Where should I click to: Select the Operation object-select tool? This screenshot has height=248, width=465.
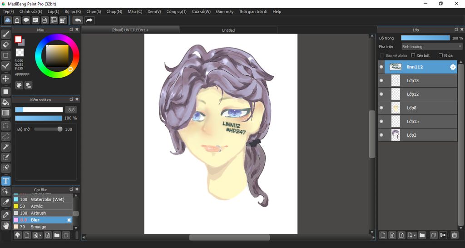[5, 191]
